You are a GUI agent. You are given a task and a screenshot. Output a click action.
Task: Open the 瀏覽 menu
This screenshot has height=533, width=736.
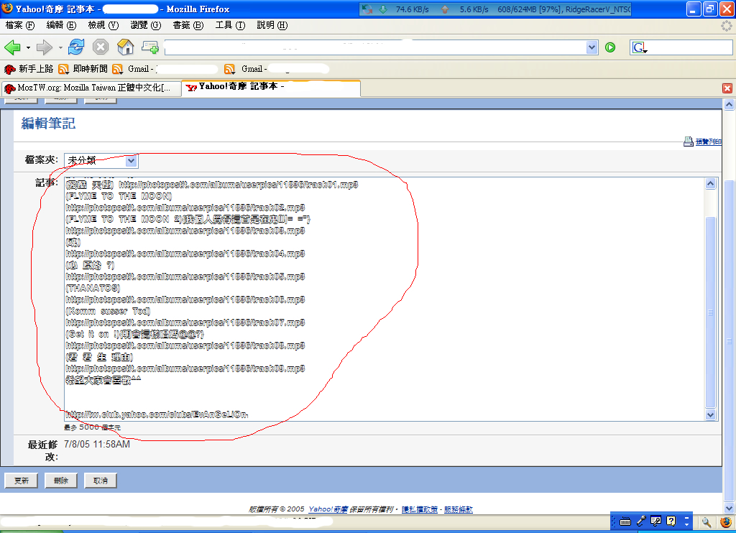(145, 25)
